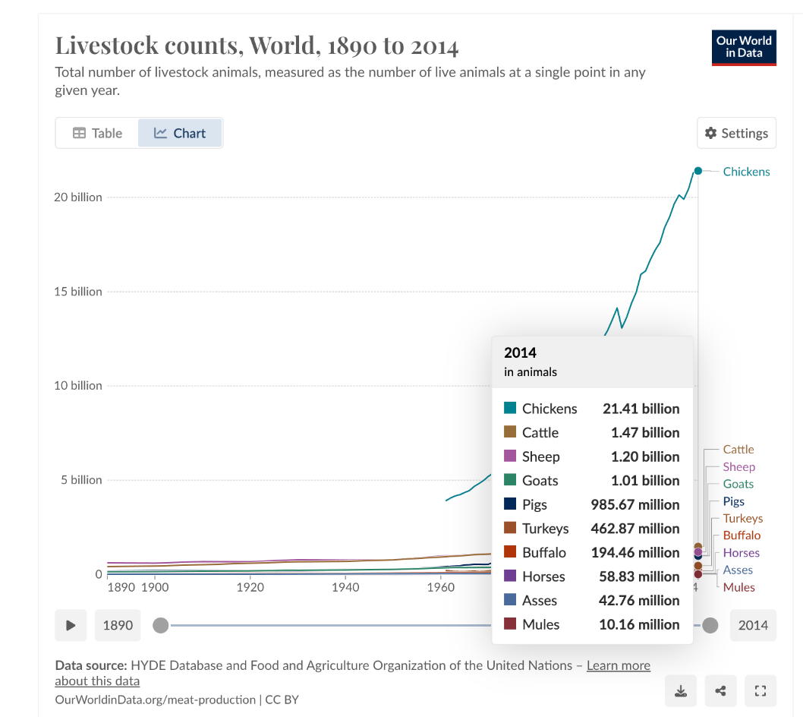Click the '1.47 billion' cattle value

(645, 433)
